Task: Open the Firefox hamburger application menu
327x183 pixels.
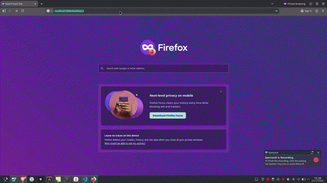Action: (x=323, y=11)
